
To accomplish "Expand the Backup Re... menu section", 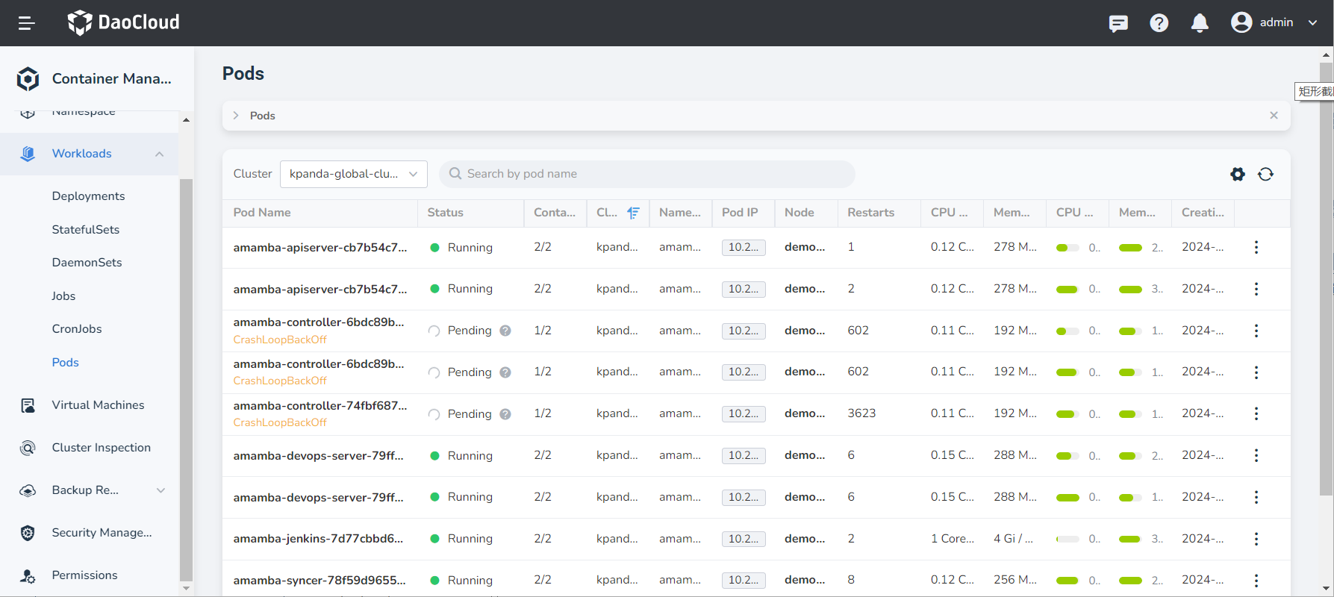I will coord(160,490).
